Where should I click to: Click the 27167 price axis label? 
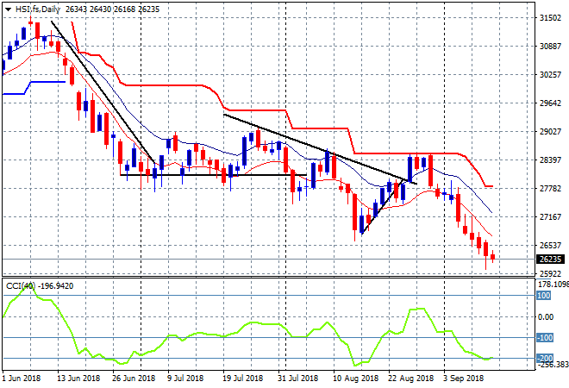[x=550, y=216]
